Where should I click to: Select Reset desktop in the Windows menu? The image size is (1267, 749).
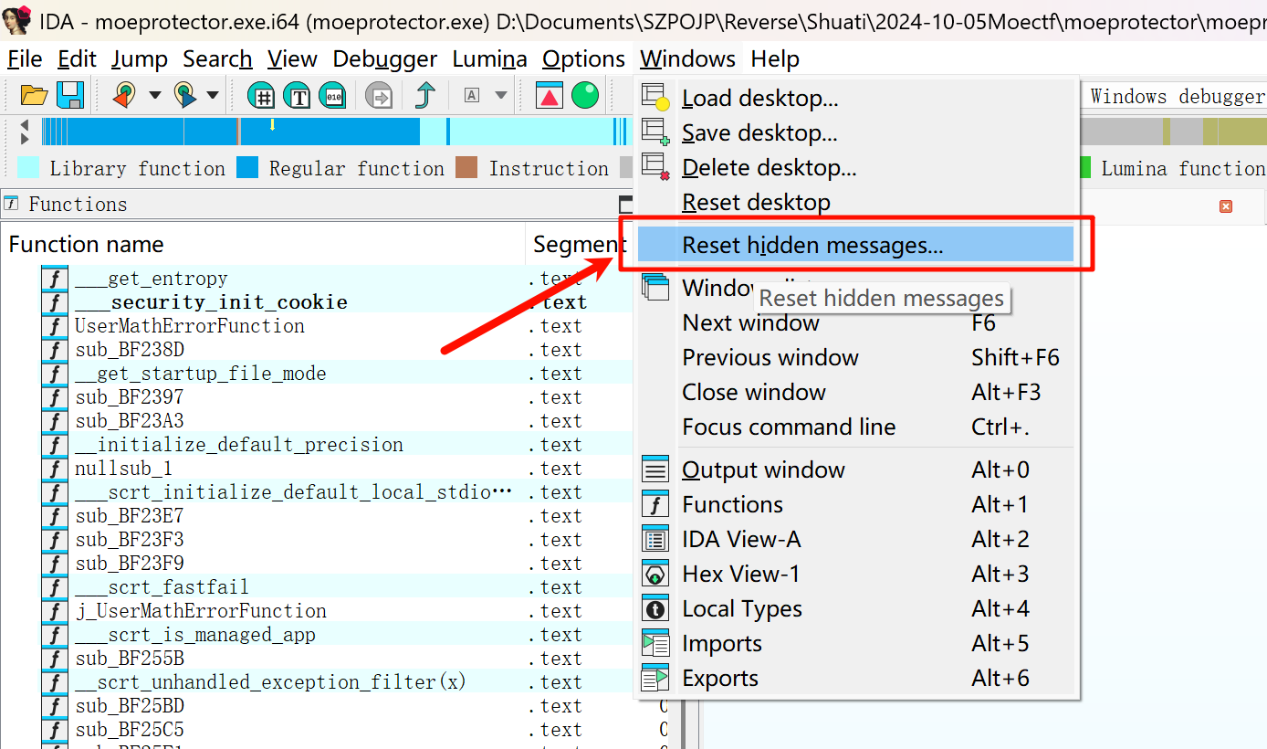tap(856, 203)
